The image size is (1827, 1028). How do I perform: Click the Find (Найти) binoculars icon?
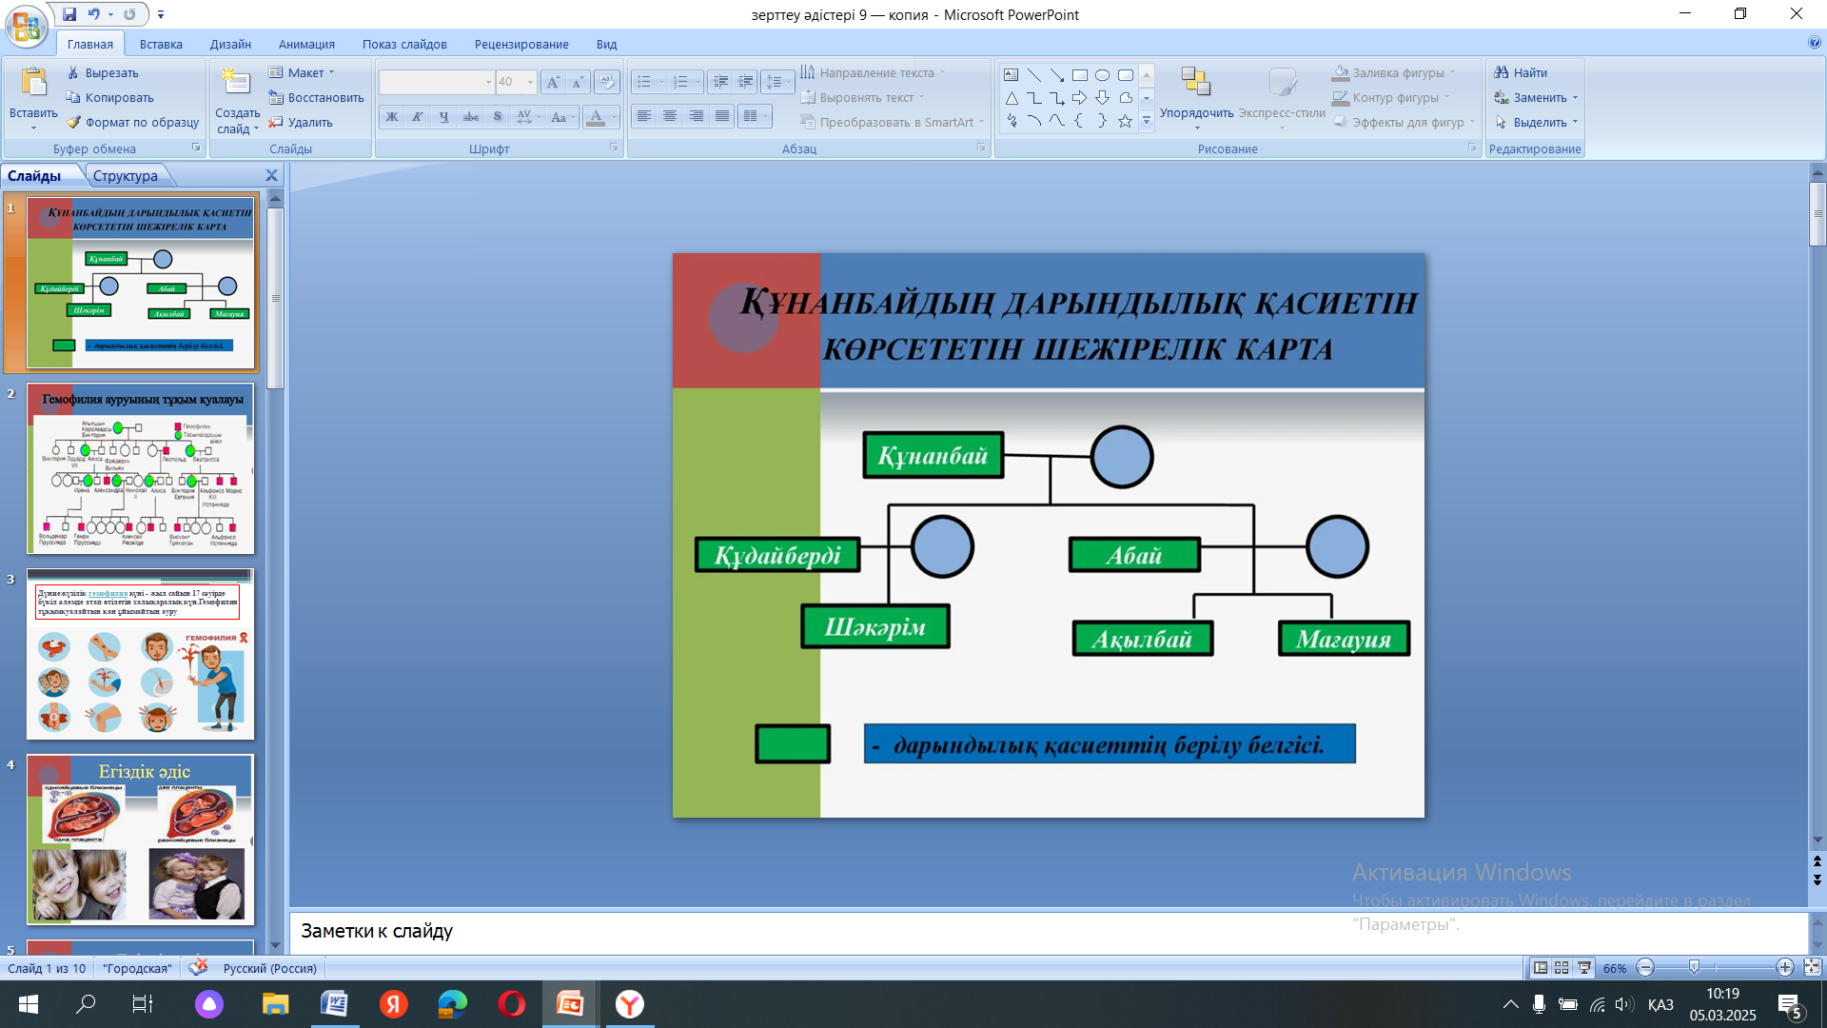pyautogui.click(x=1502, y=72)
